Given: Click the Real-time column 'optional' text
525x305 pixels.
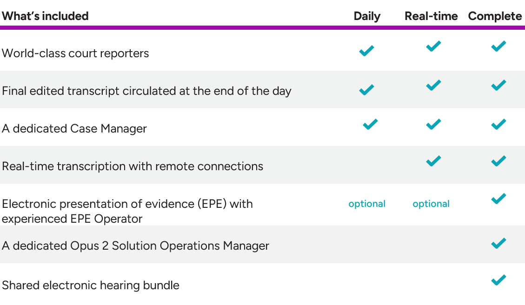Looking at the screenshot, I should coord(431,204).
